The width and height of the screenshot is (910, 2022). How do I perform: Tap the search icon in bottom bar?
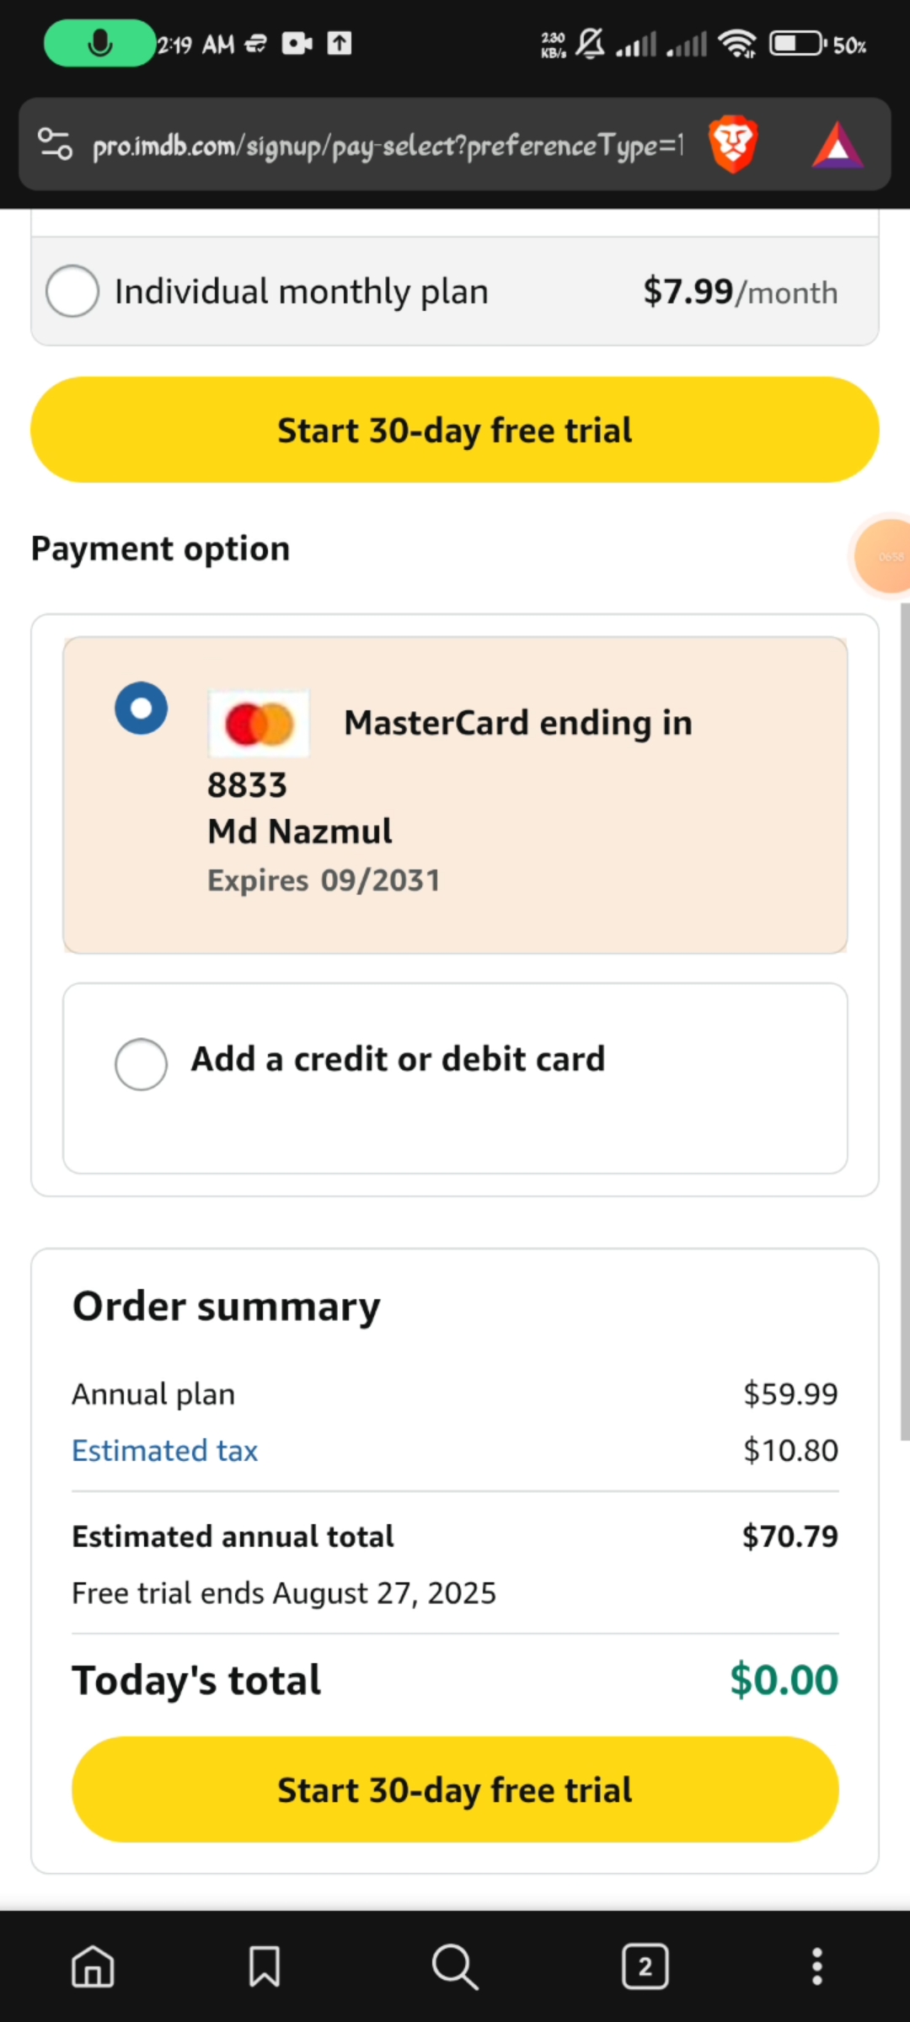click(x=455, y=1966)
